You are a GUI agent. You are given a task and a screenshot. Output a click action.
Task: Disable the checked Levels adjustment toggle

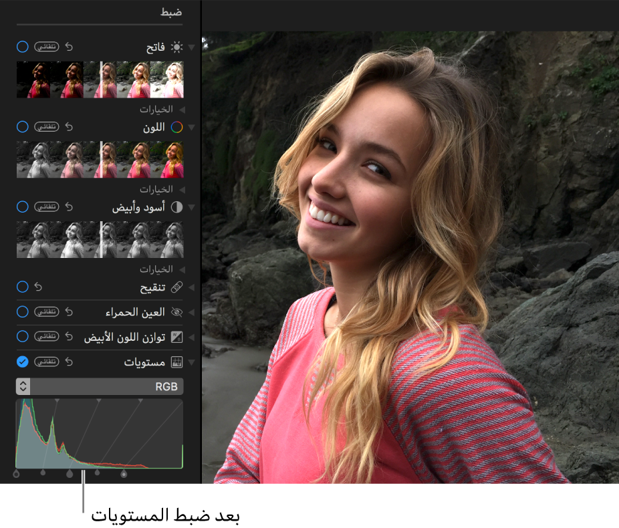(x=22, y=362)
